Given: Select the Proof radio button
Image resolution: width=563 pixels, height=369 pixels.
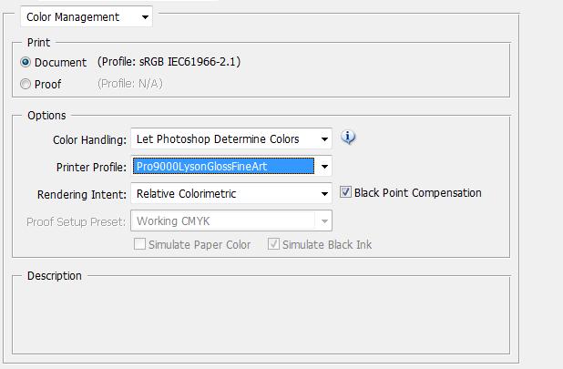Looking at the screenshot, I should tap(26, 84).
